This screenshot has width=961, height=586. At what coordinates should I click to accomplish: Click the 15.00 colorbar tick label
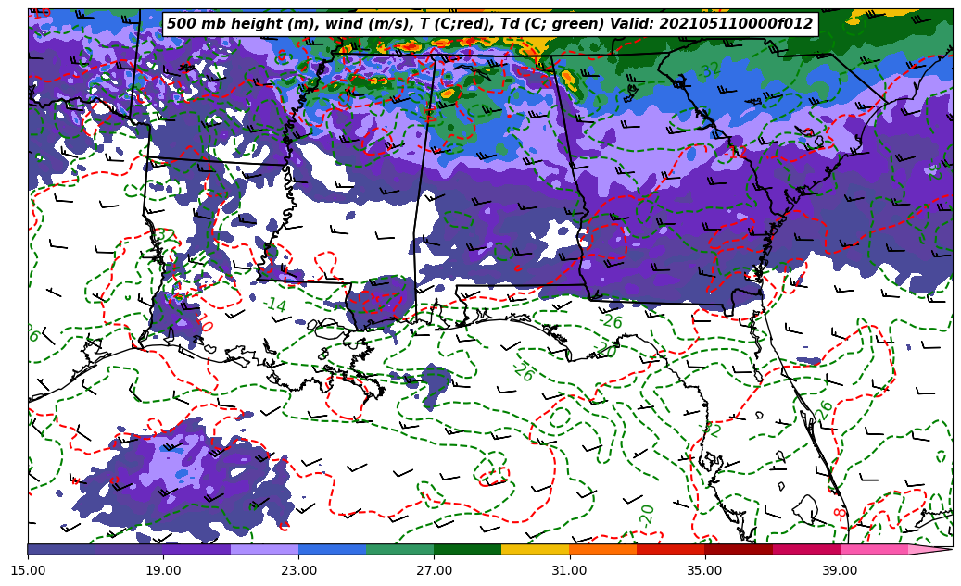[x=28, y=570]
